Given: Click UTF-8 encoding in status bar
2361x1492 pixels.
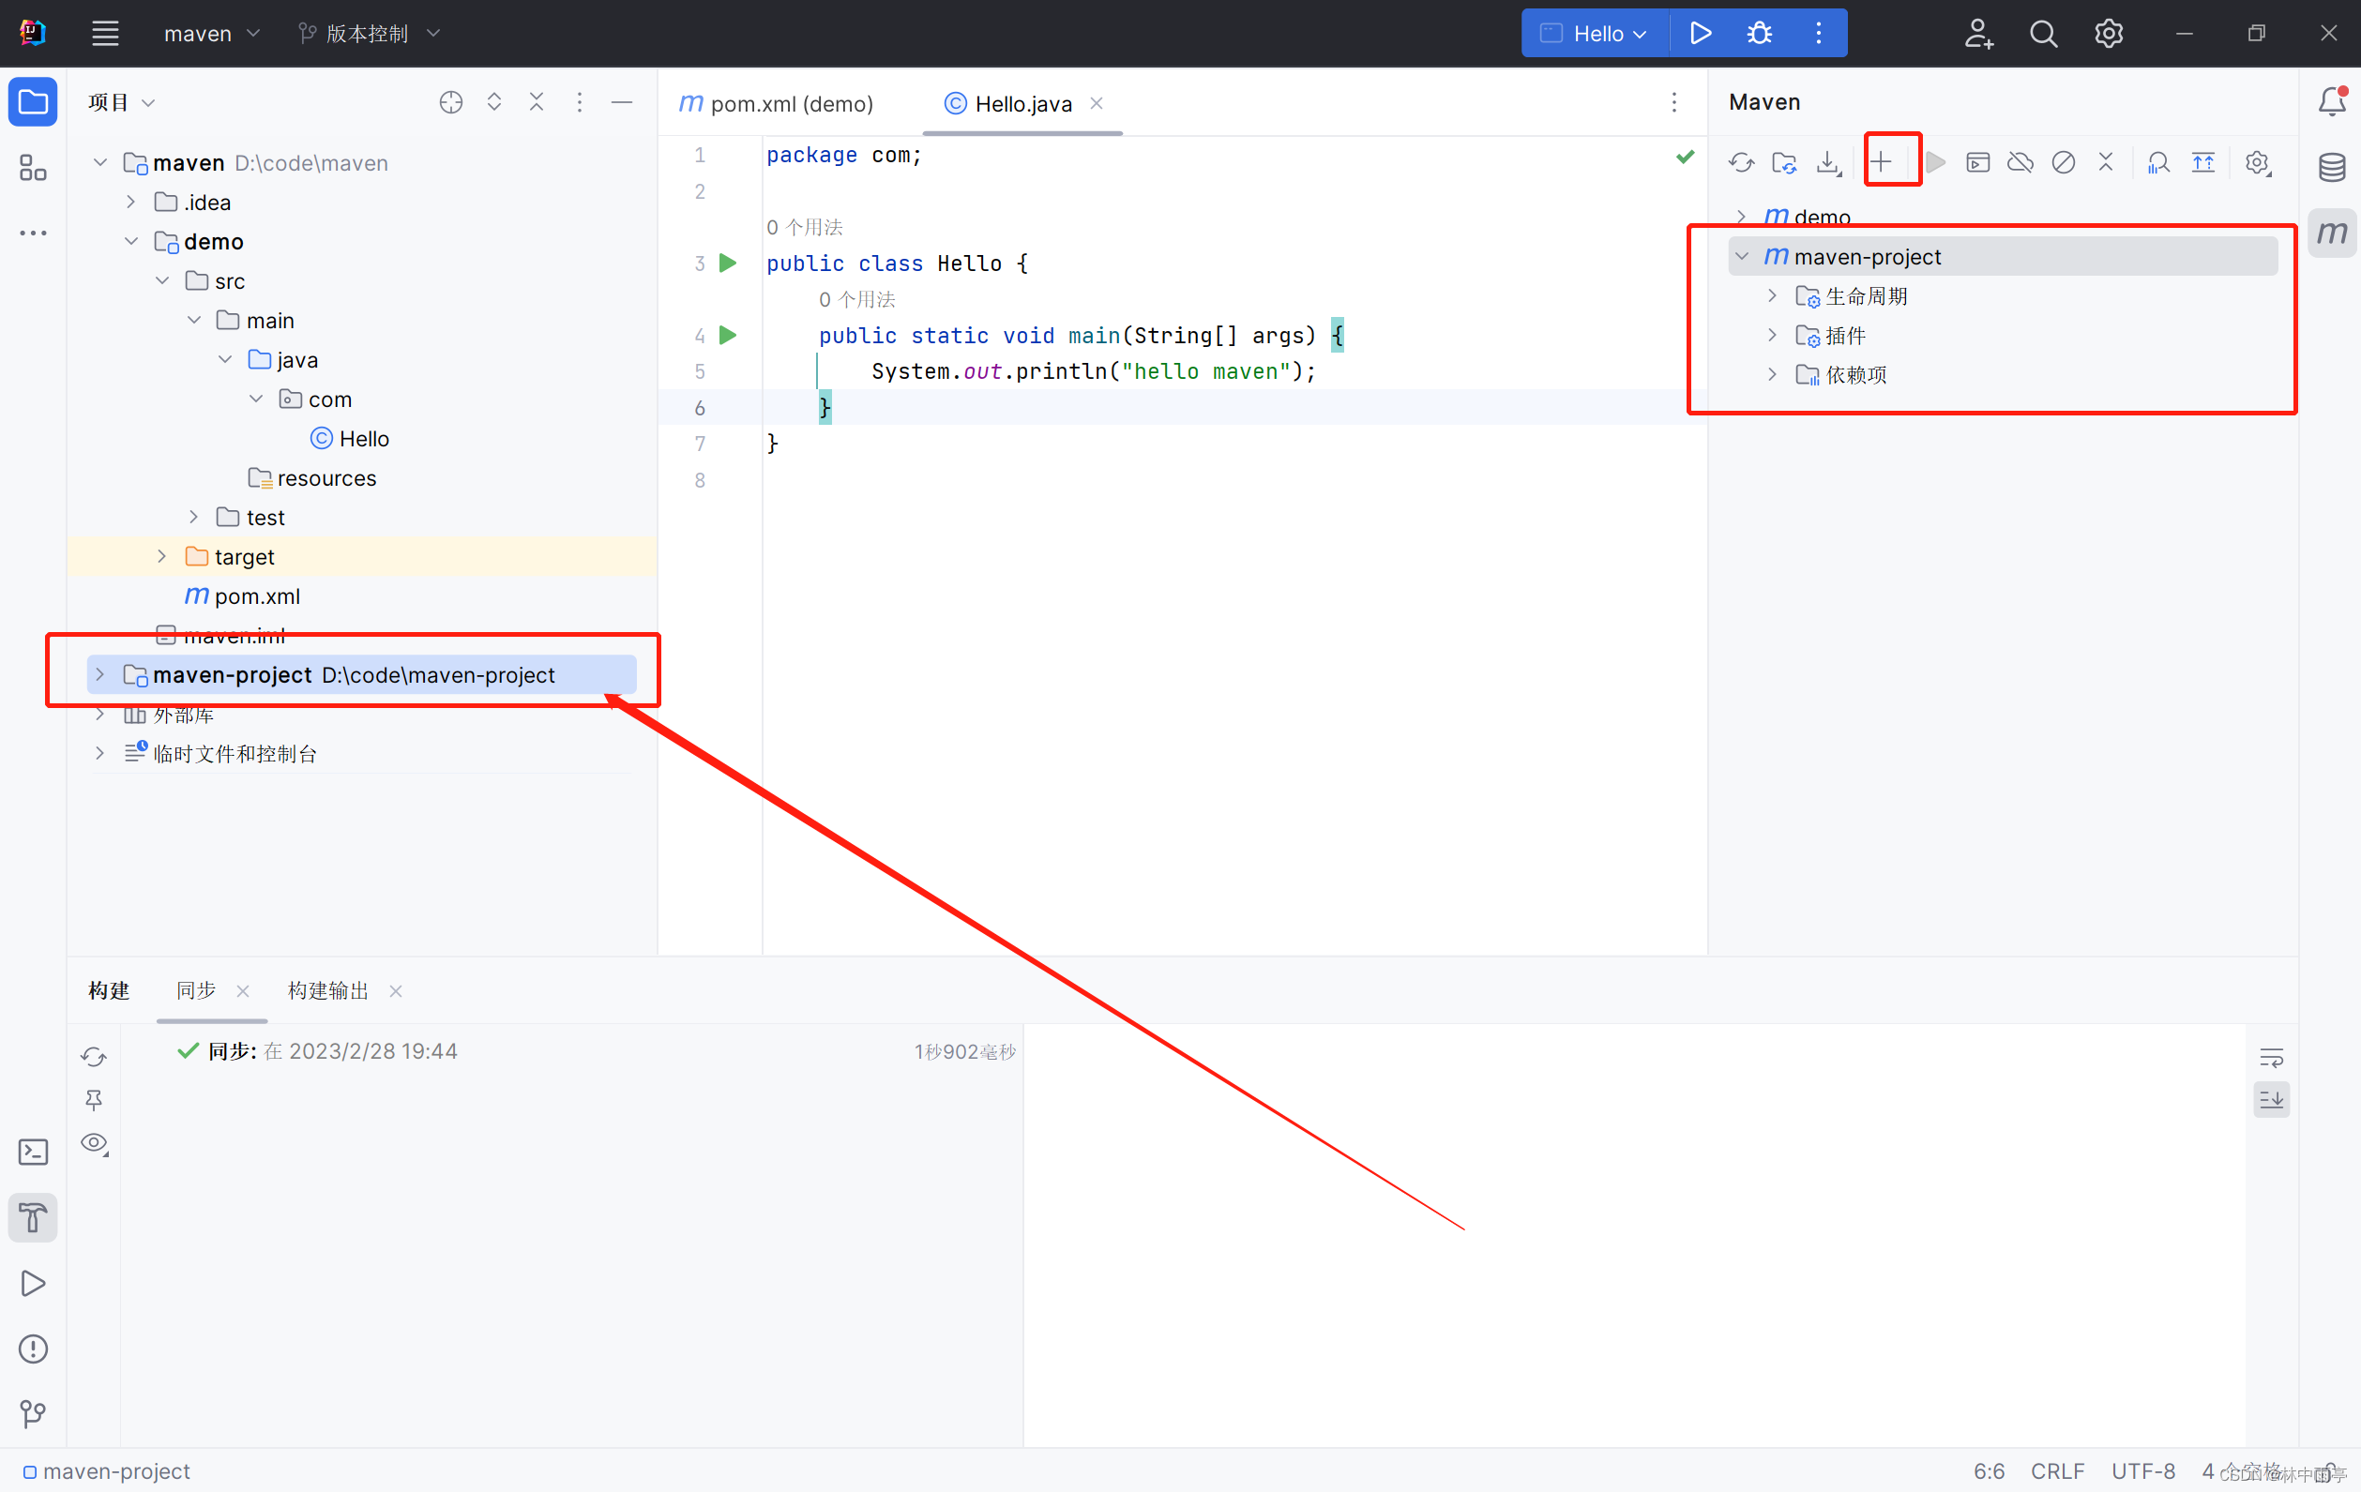Looking at the screenshot, I should 2142,1470.
